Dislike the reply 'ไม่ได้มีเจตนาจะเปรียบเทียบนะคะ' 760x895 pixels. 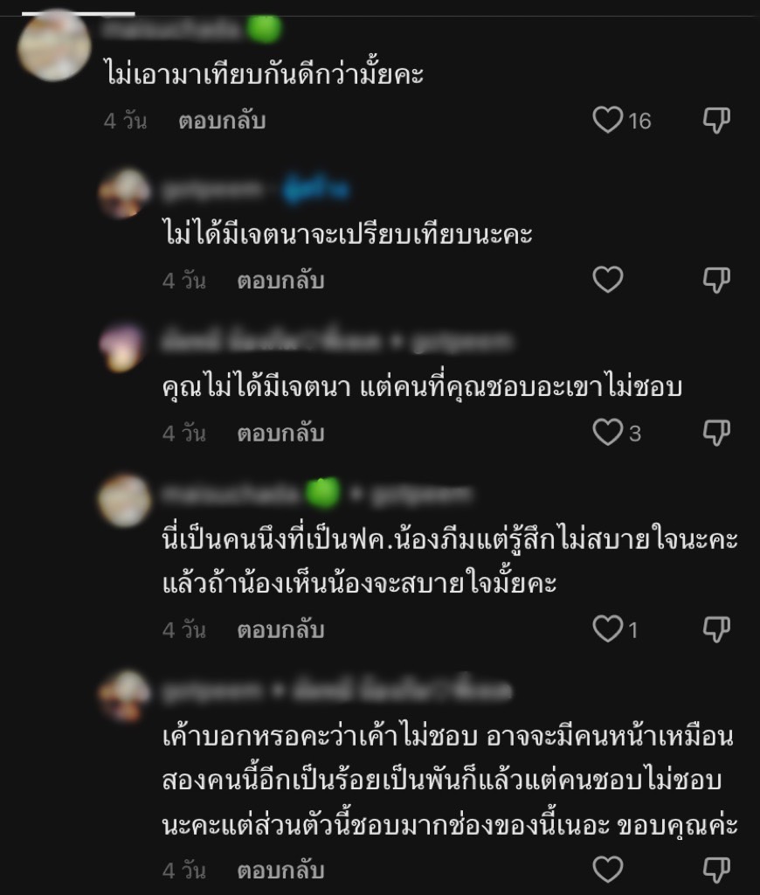click(x=716, y=281)
